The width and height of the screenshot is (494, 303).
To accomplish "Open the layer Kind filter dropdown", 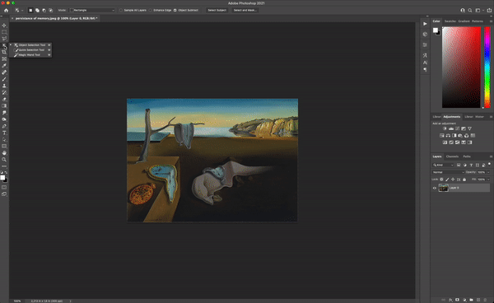I will (x=443, y=165).
